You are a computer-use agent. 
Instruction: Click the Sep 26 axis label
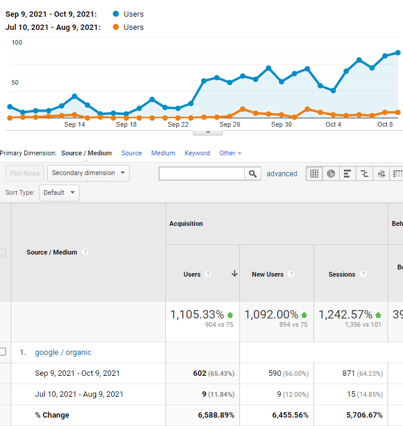[230, 124]
